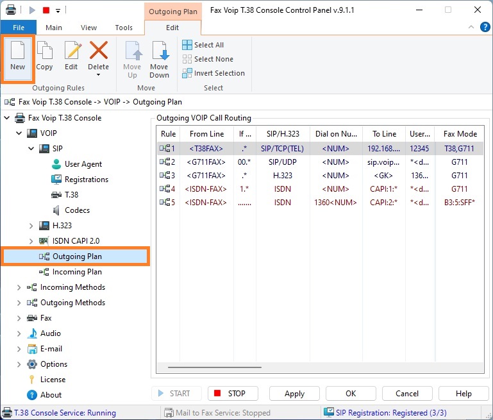Screen dimensions: 493x420
Task: Click the STOP button
Action: 233,394
